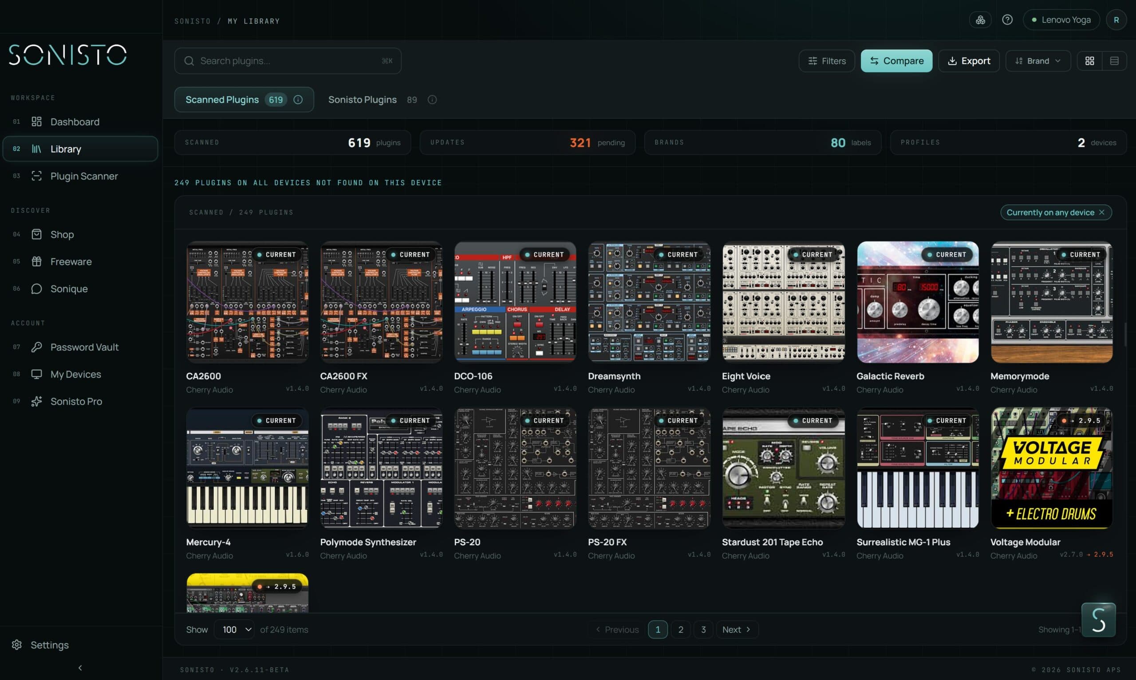This screenshot has width=1136, height=680.
Task: Show info for Sonisto Plugins tab
Action: [x=432, y=99]
